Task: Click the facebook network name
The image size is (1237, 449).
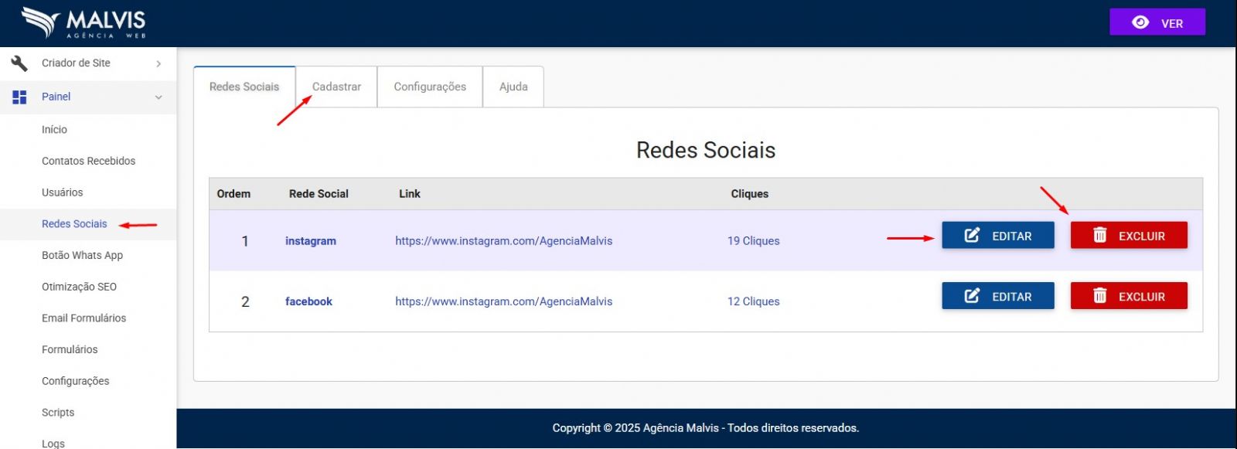Action: (308, 301)
